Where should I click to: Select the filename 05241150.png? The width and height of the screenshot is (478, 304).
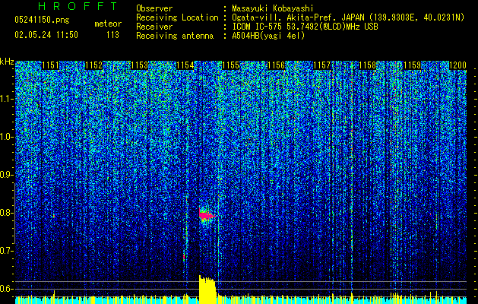[42, 21]
